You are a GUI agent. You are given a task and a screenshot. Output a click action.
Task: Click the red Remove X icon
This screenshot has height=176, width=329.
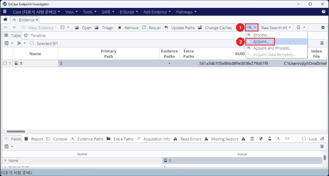[120, 28]
